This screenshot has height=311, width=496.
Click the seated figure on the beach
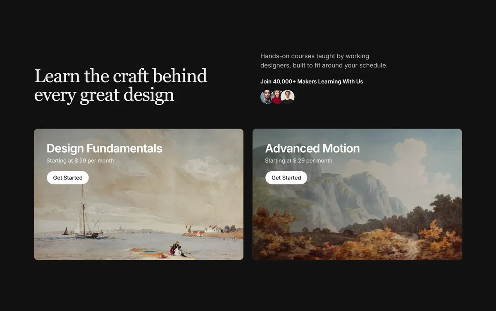click(x=176, y=249)
